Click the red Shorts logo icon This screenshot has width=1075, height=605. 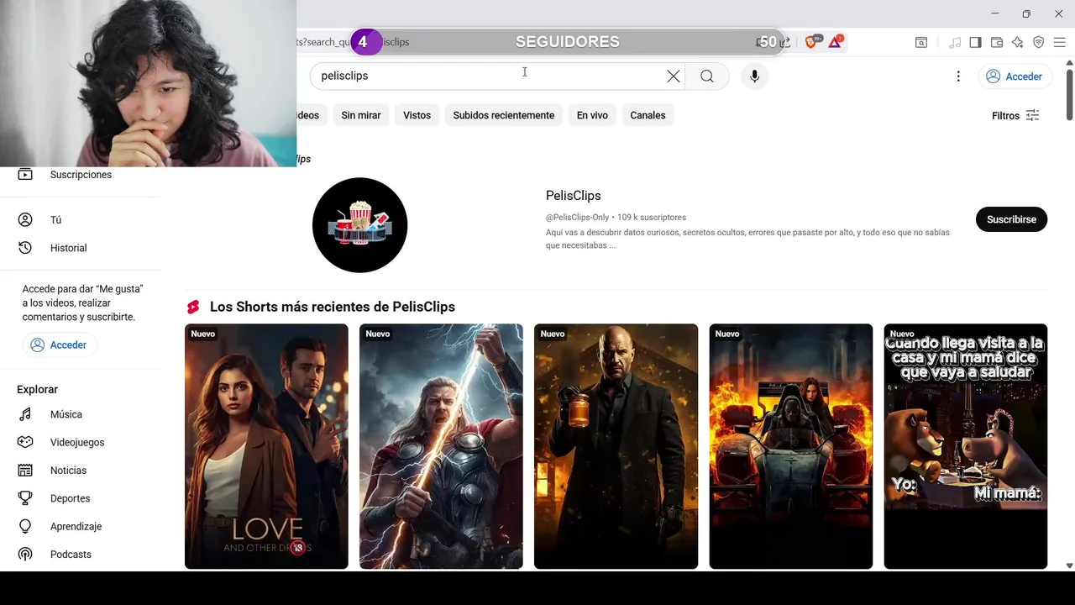pyautogui.click(x=193, y=307)
